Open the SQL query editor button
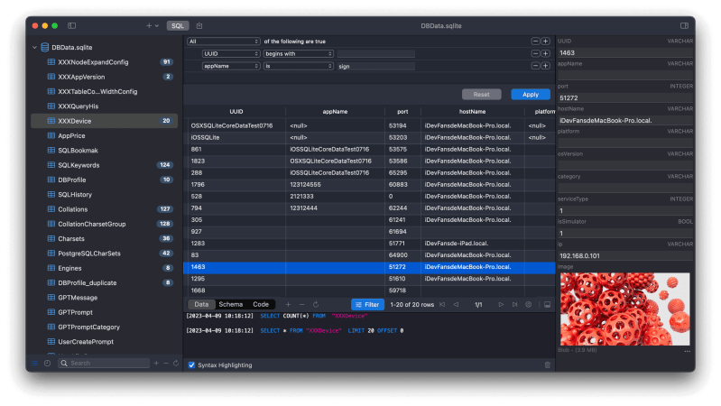Viewport: 721px width, 406px height. point(178,26)
